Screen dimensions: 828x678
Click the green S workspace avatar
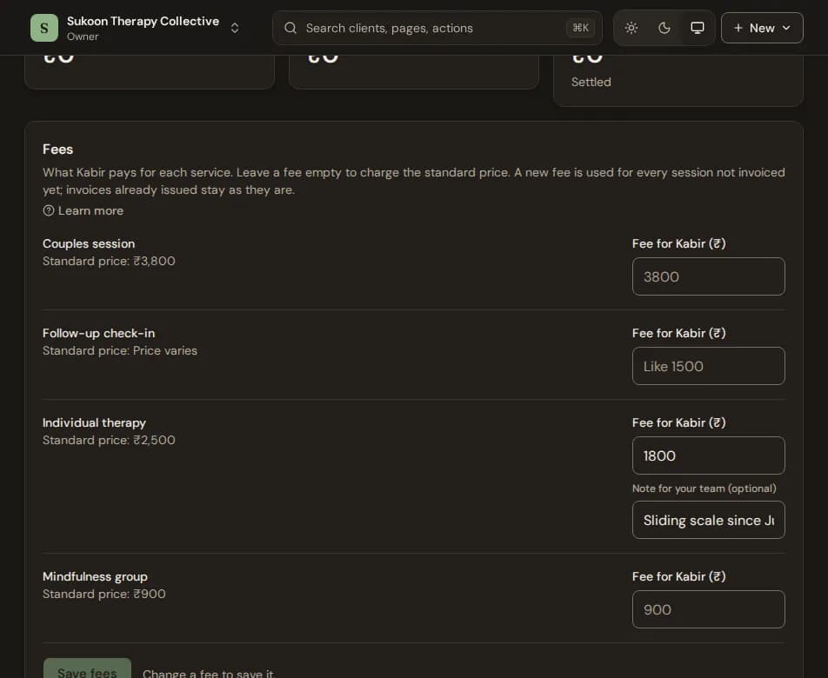43,28
